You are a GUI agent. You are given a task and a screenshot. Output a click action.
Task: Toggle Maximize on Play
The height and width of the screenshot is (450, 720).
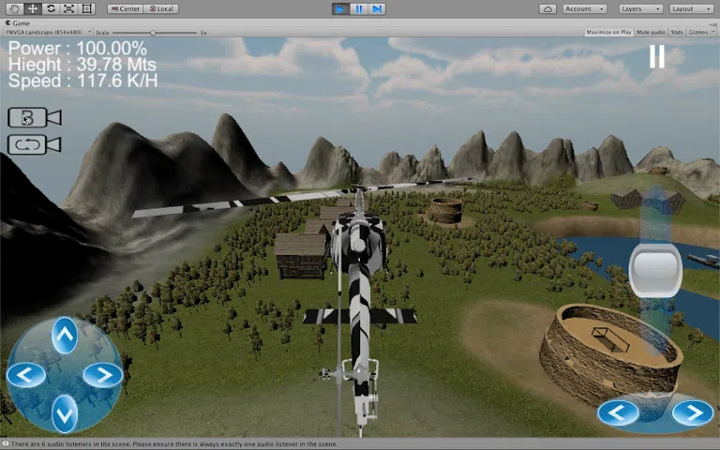(x=608, y=32)
